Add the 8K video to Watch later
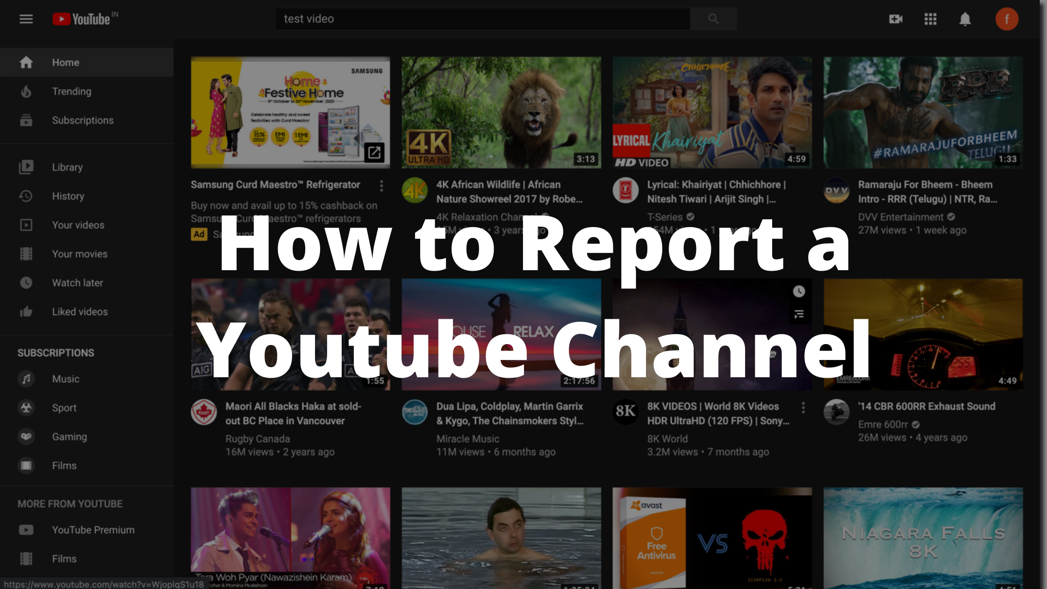 coord(799,292)
